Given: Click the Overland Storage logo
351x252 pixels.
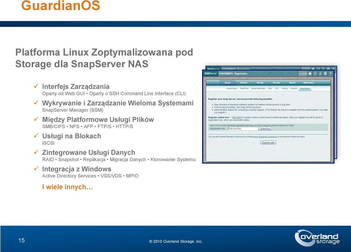Looking at the screenshot, I should [x=317, y=238].
